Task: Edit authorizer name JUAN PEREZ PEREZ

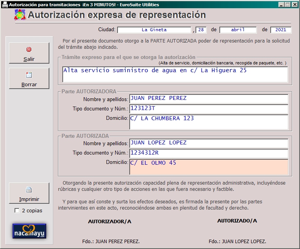Action: tap(209, 98)
